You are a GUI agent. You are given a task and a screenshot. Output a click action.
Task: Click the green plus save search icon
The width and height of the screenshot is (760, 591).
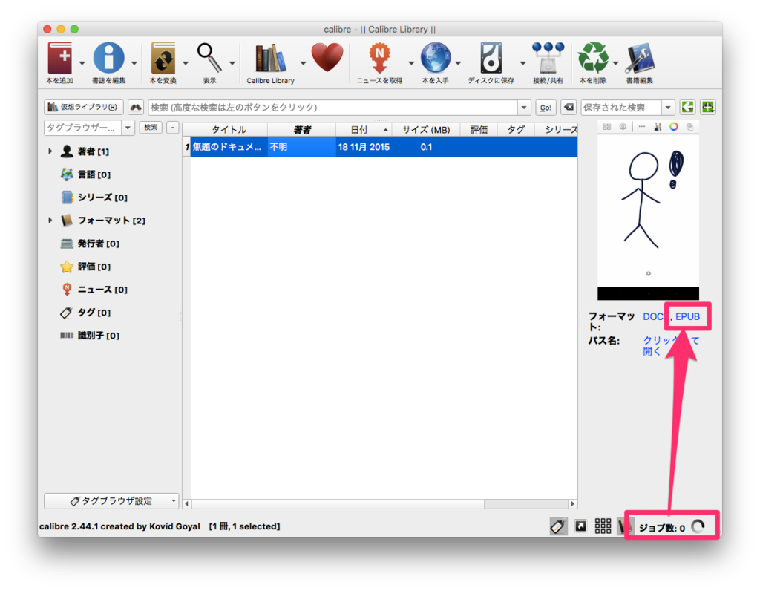click(708, 107)
